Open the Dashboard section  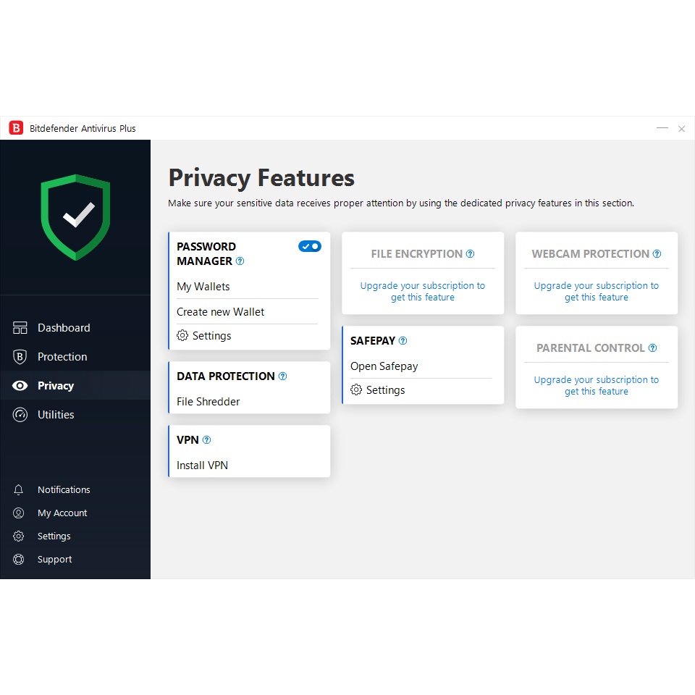pos(64,328)
